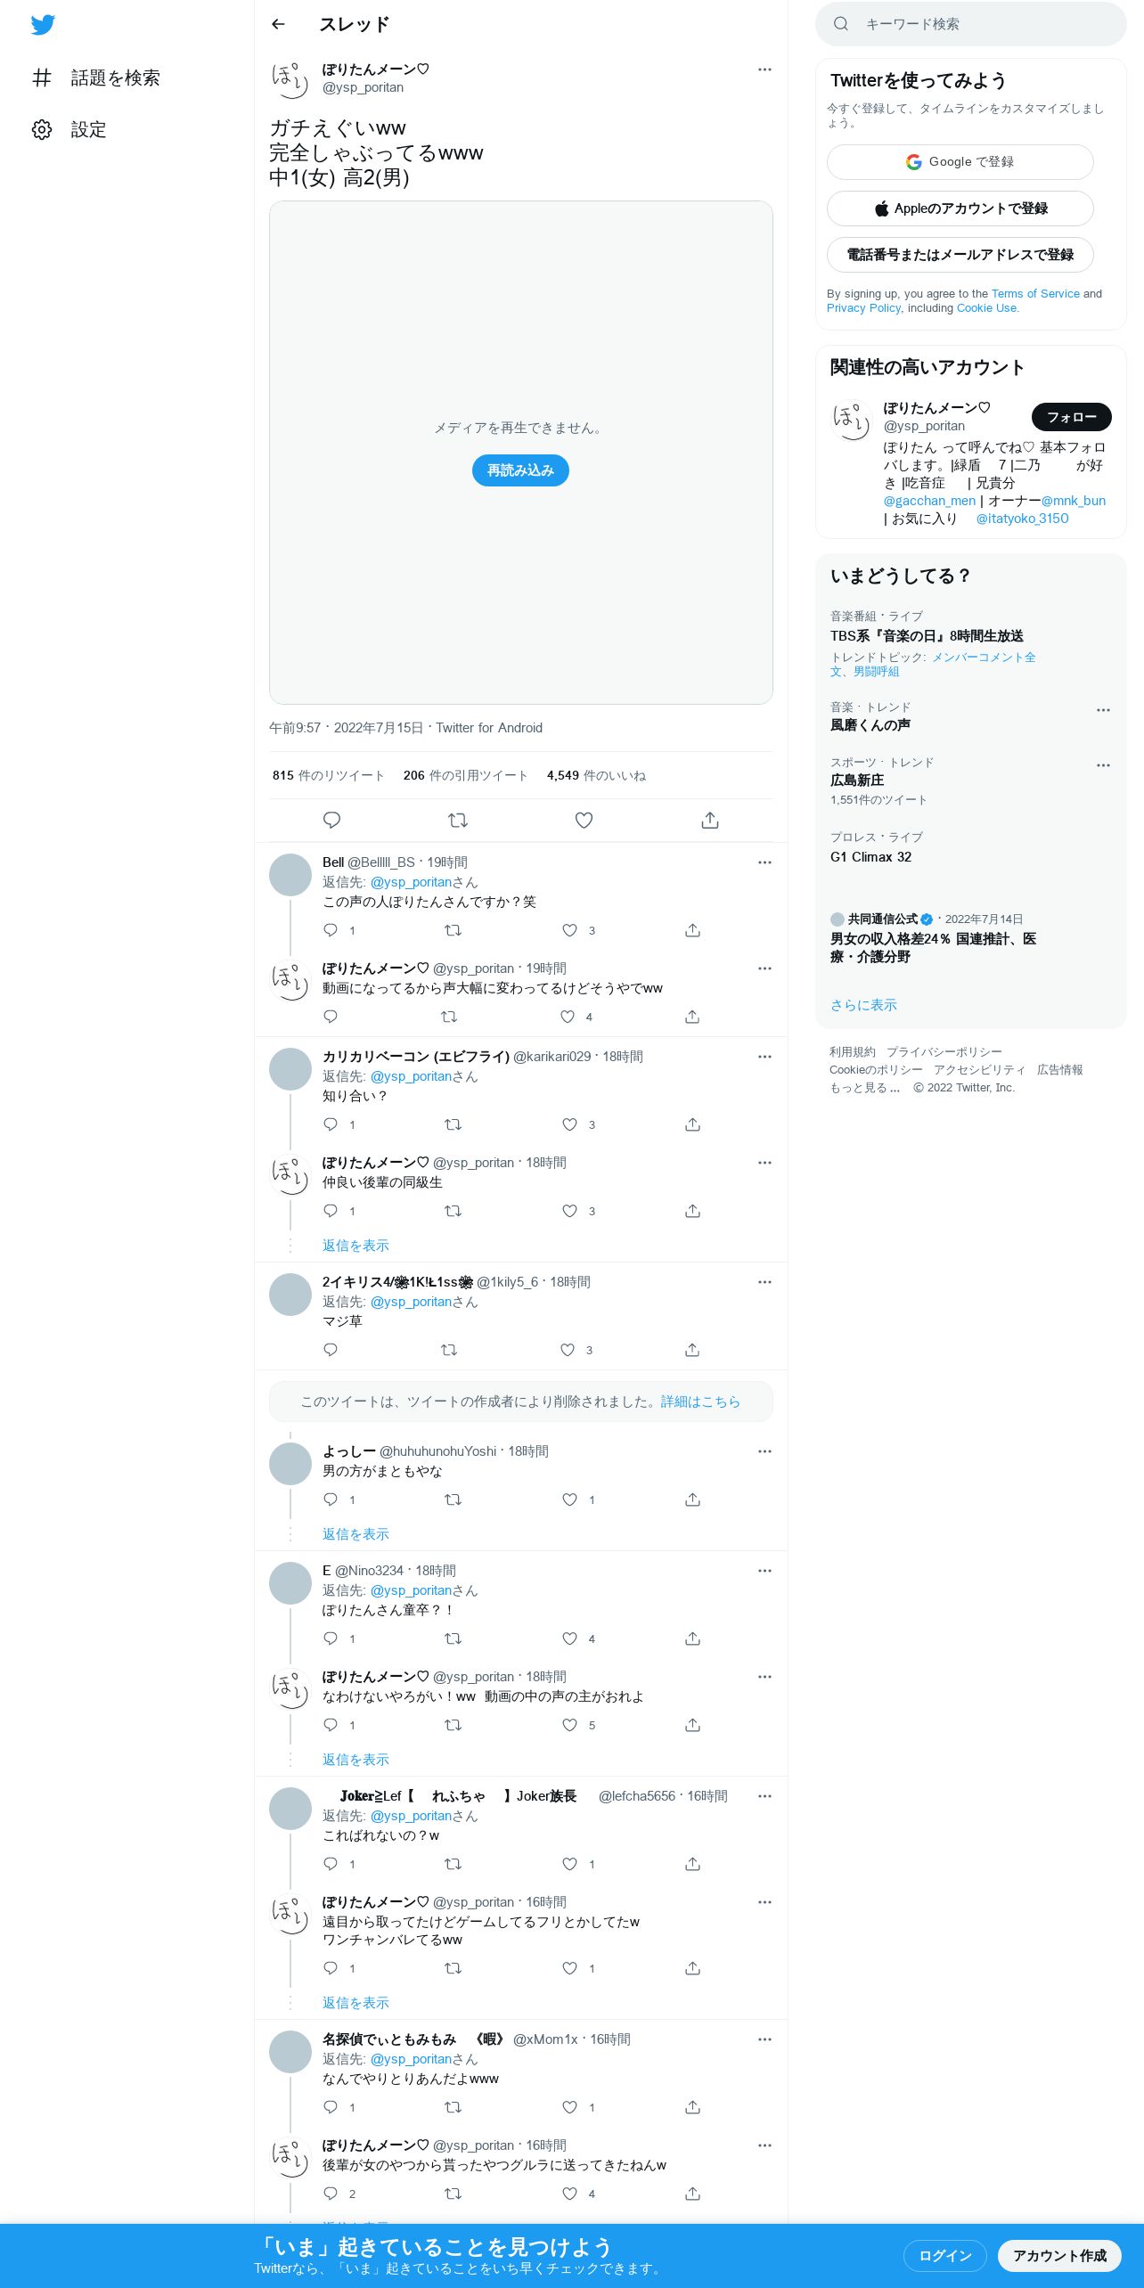Viewport: 1144px width, 2288px height.
Task: Share the main tweet via the share icon
Action: (710, 820)
